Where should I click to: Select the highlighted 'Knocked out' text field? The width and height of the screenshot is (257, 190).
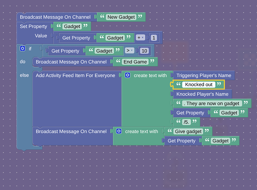pyautogui.click(x=198, y=85)
